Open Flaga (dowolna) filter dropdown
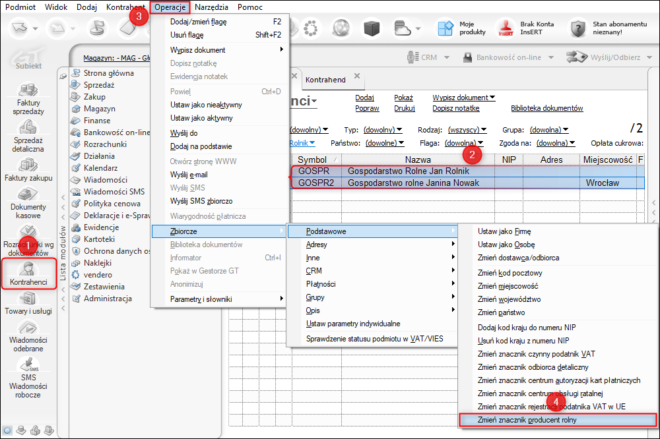660x439 pixels. click(464, 144)
